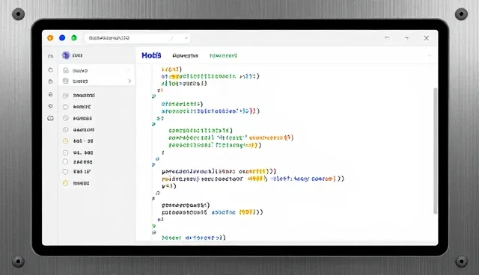Toggle the circle on the third gray list row
479x275 pixels.
click(65, 118)
